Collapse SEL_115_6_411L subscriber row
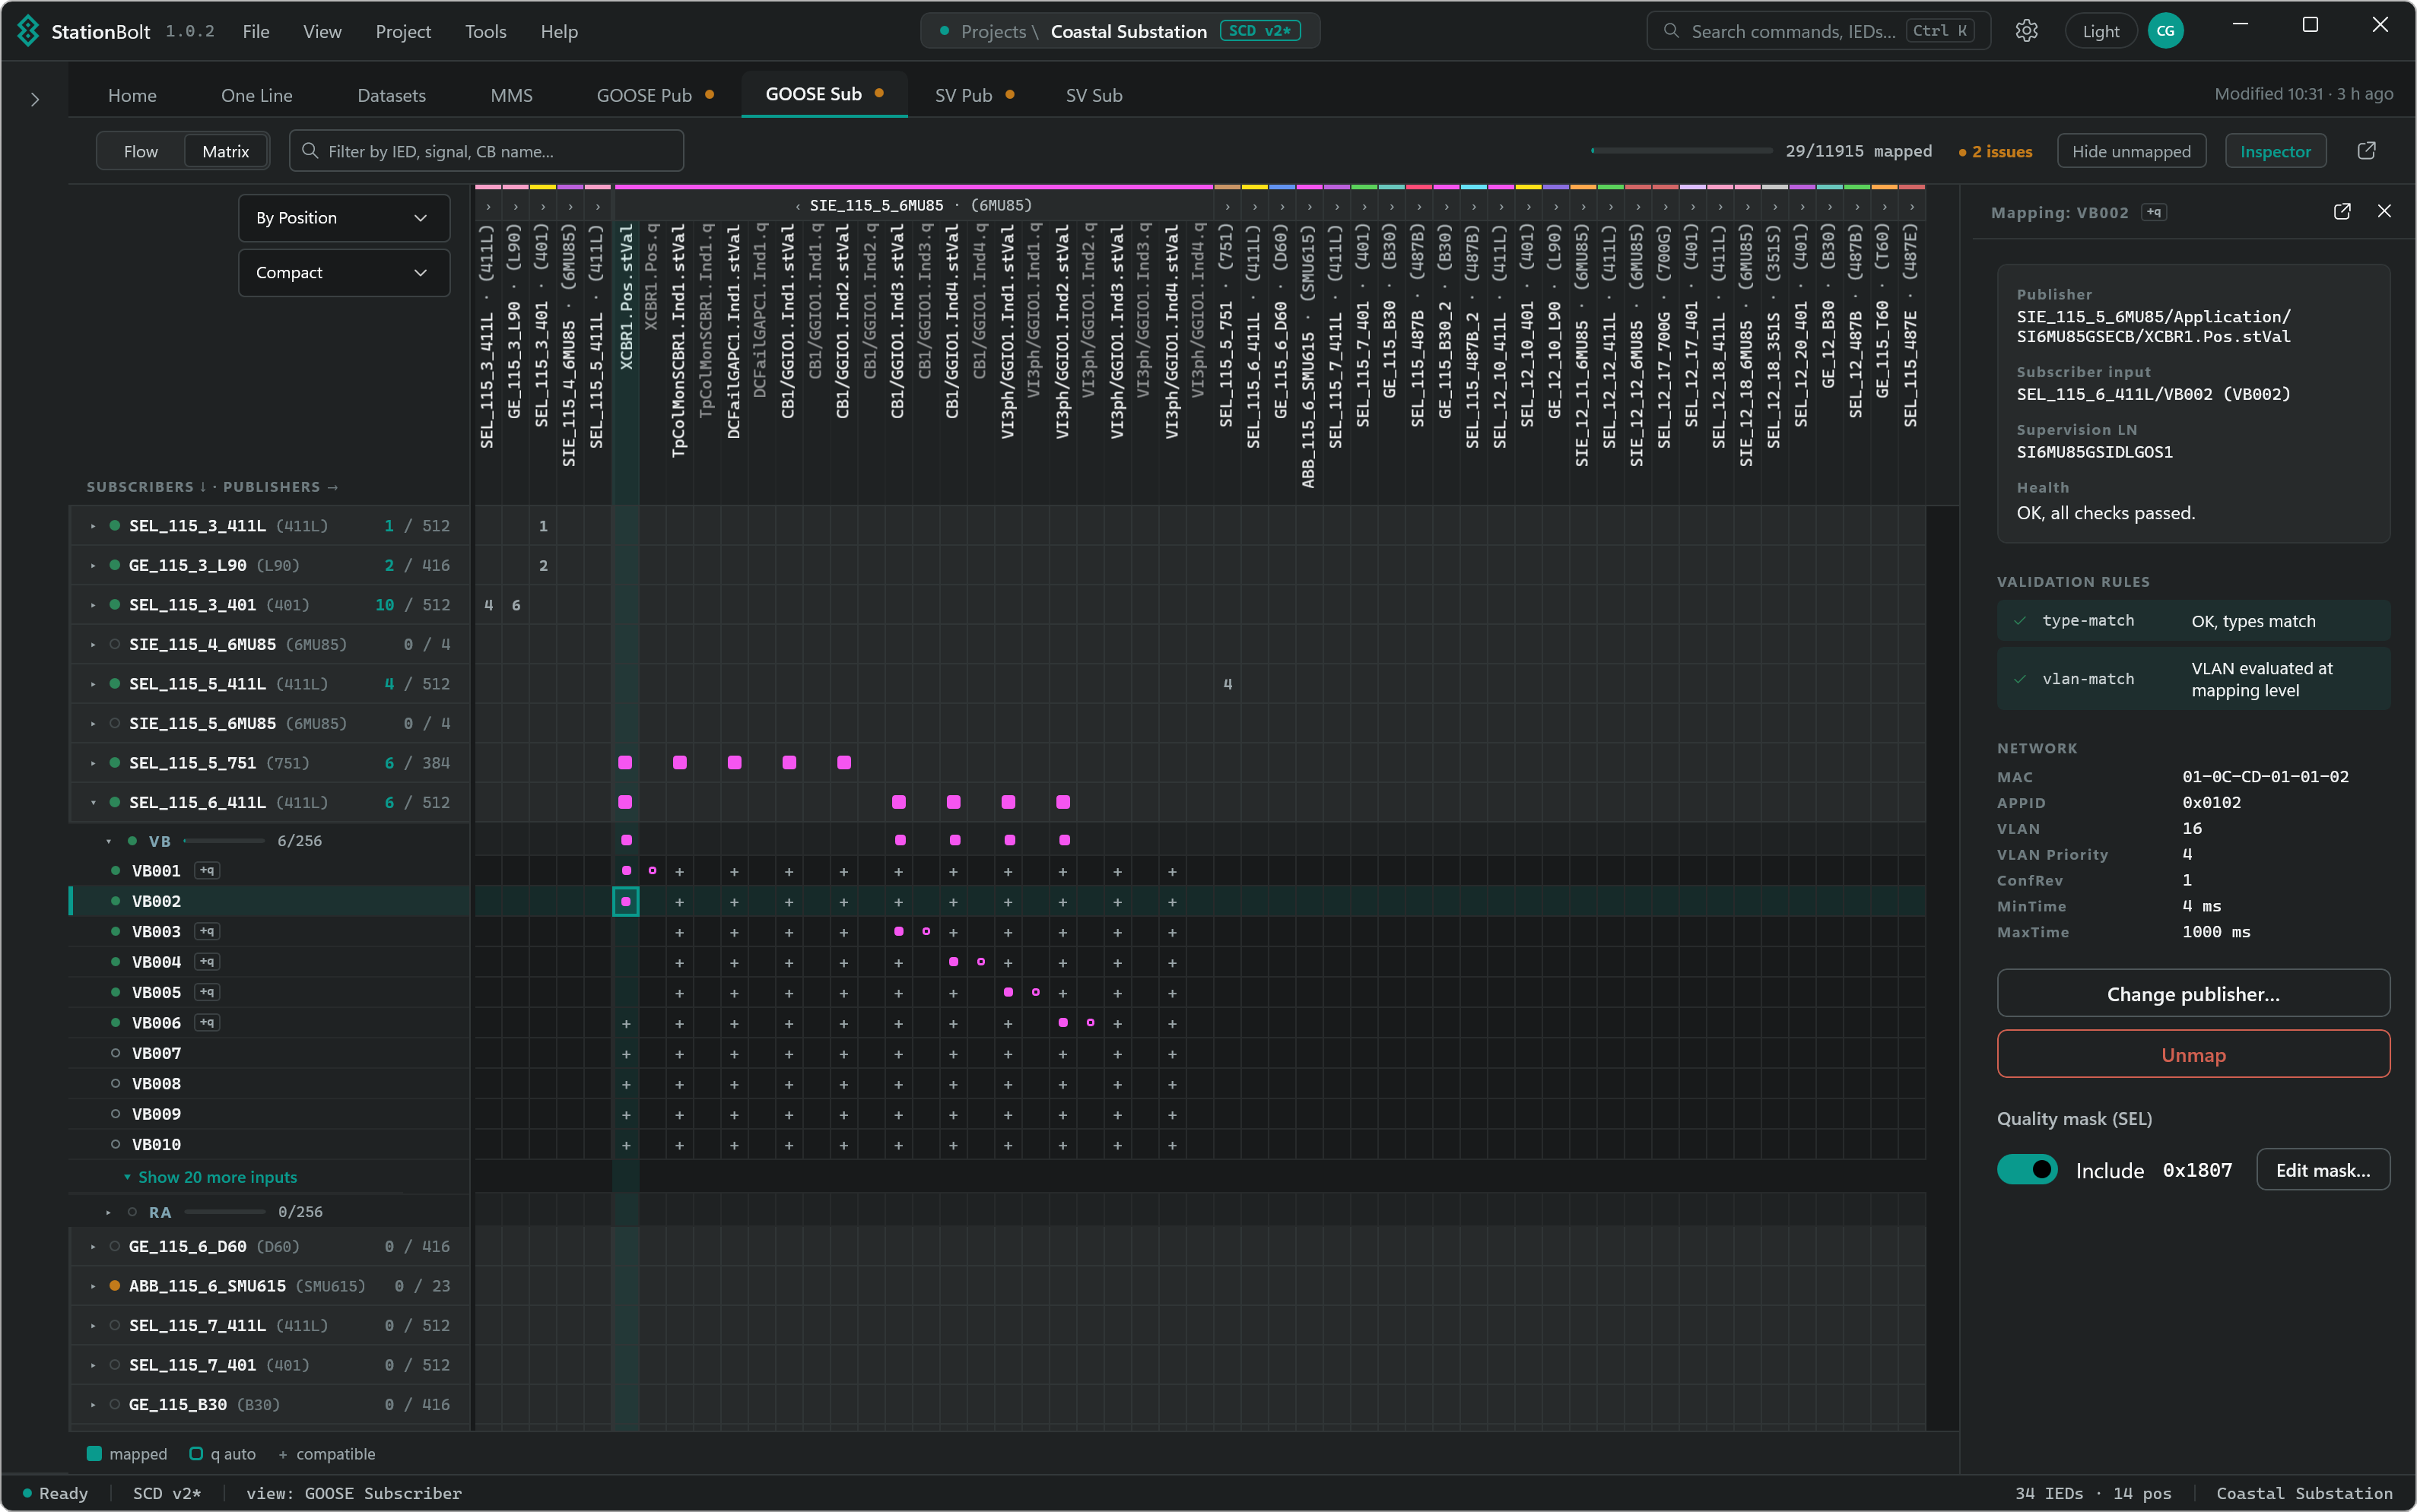 coord(93,803)
